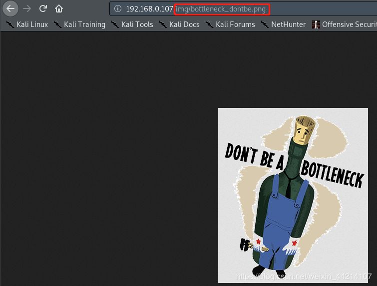Click the Don't Be a Bottleneck image
Screen dimensions: 377x286
(293, 195)
